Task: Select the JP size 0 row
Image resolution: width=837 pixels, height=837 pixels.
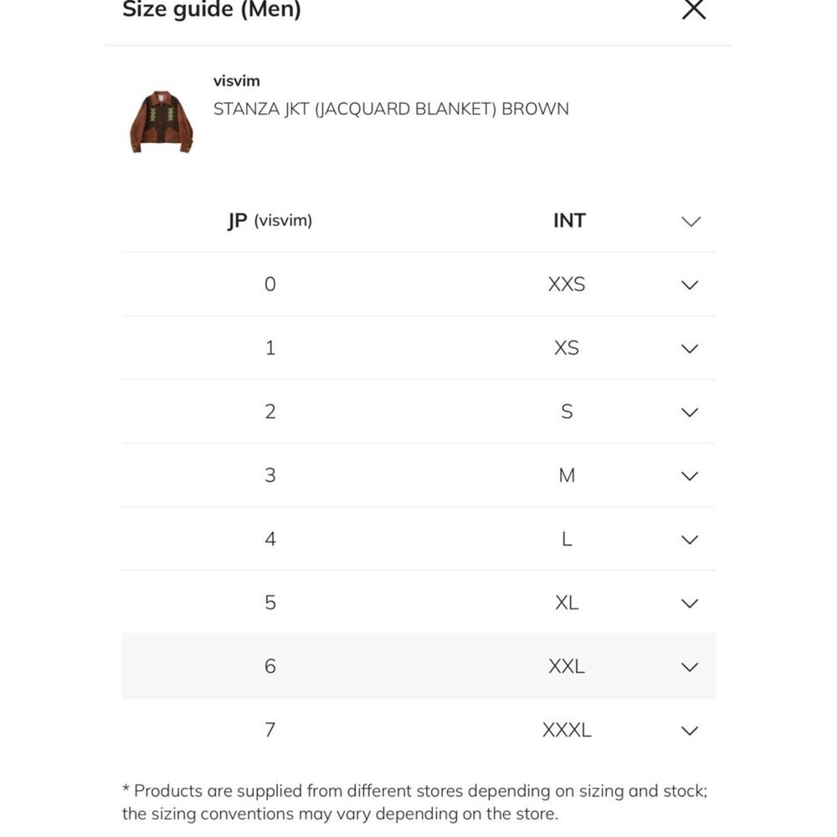Action: pyautogui.click(x=418, y=284)
